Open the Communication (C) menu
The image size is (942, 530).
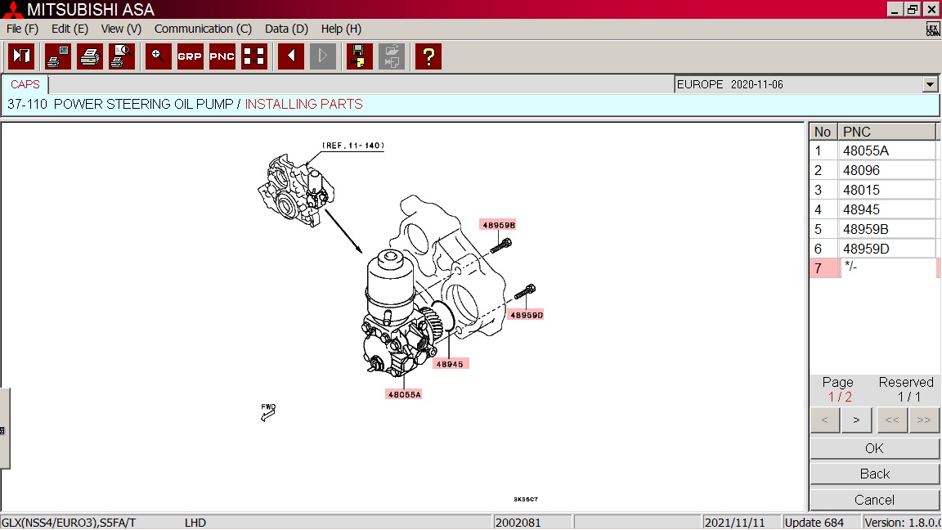(x=203, y=29)
